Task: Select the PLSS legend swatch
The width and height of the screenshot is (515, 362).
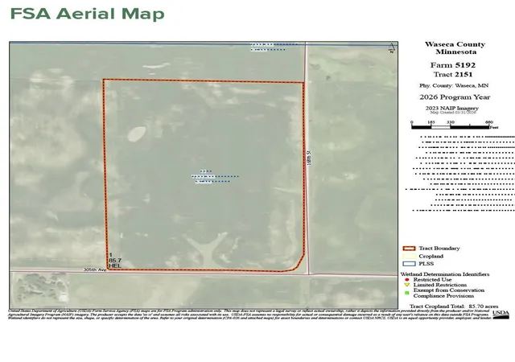Action: click(x=410, y=264)
